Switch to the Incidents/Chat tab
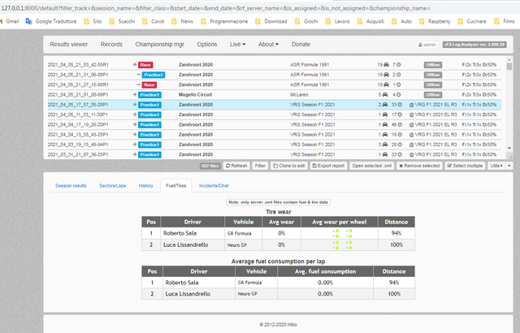 point(214,185)
